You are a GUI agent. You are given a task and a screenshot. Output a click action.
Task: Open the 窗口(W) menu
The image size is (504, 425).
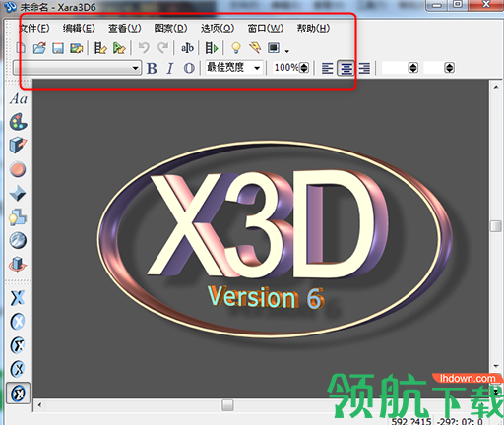(266, 29)
